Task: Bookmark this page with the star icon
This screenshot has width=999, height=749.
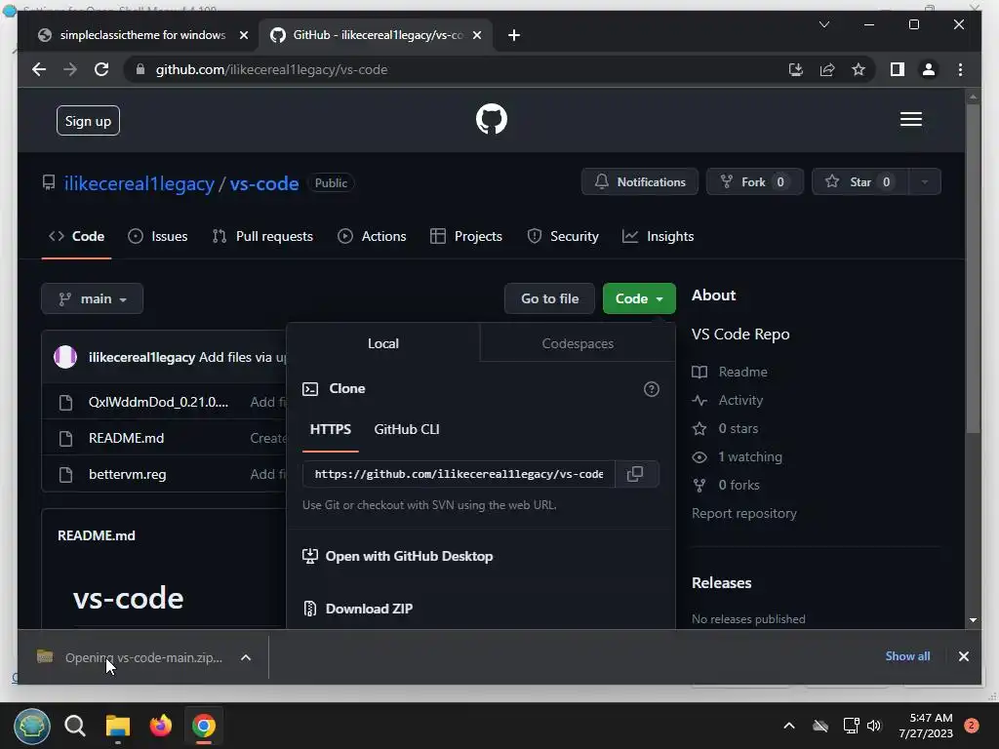Action: pos(859,69)
